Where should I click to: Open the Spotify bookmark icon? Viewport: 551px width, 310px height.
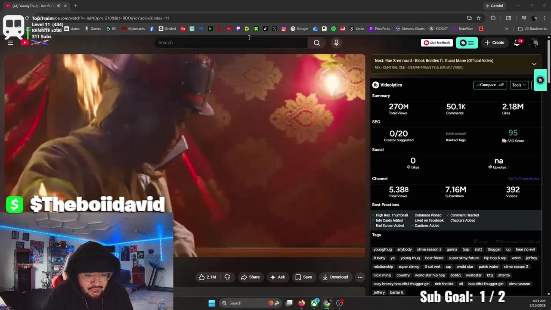point(334,29)
